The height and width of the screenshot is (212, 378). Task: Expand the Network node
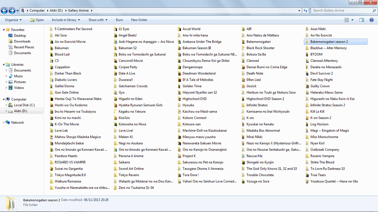(x=4, y=122)
